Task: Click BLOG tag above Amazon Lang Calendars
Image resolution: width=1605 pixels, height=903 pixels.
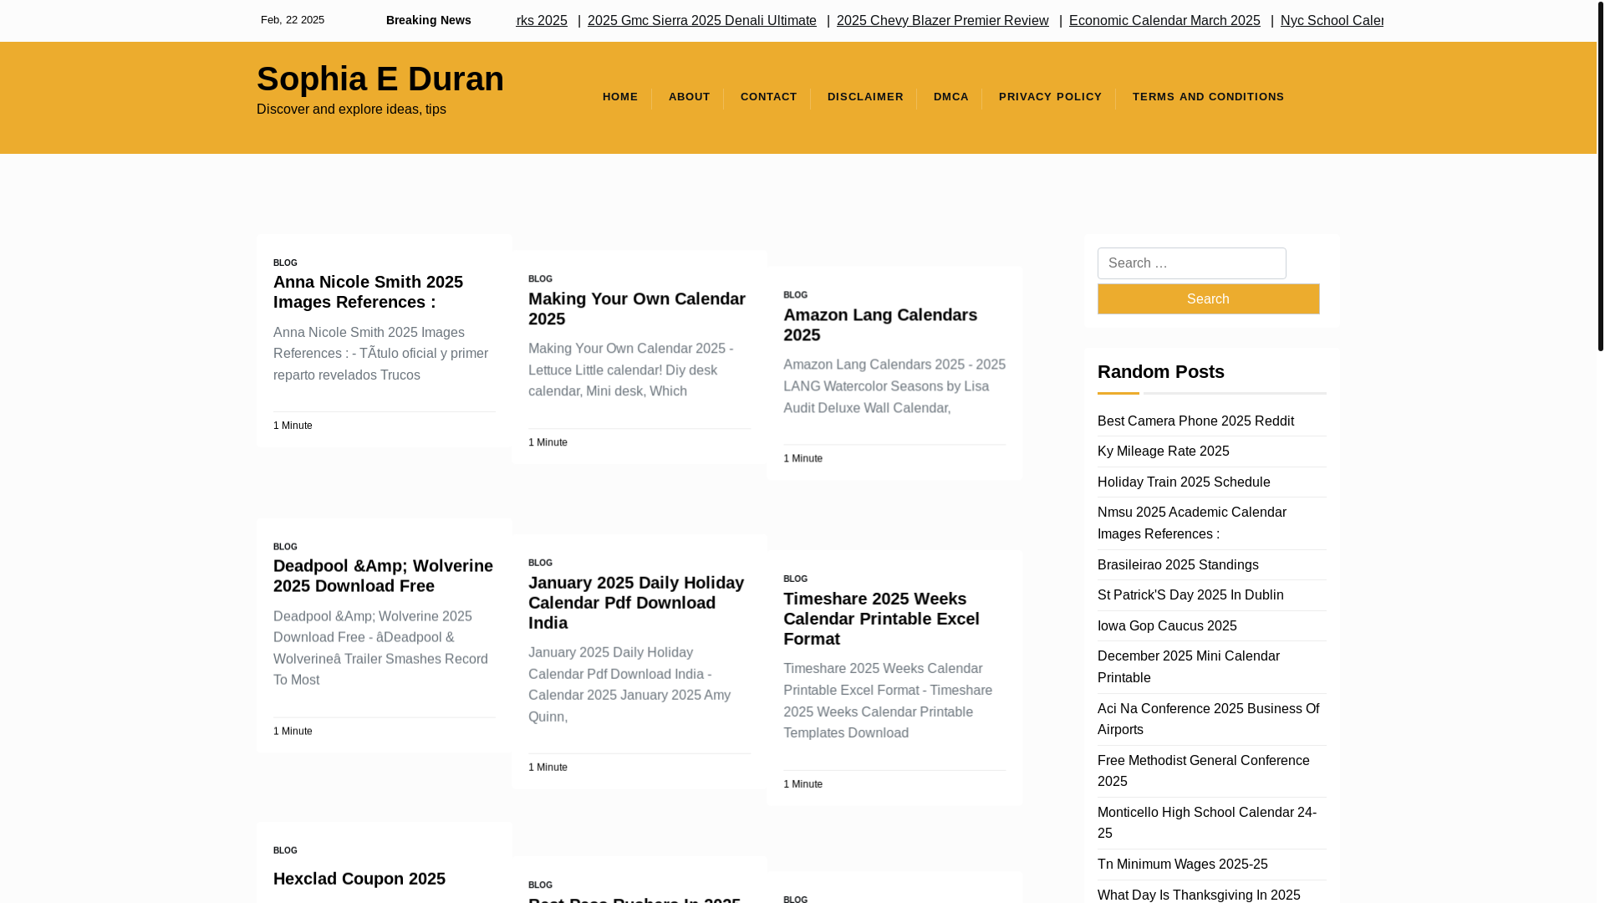Action: coord(795,295)
